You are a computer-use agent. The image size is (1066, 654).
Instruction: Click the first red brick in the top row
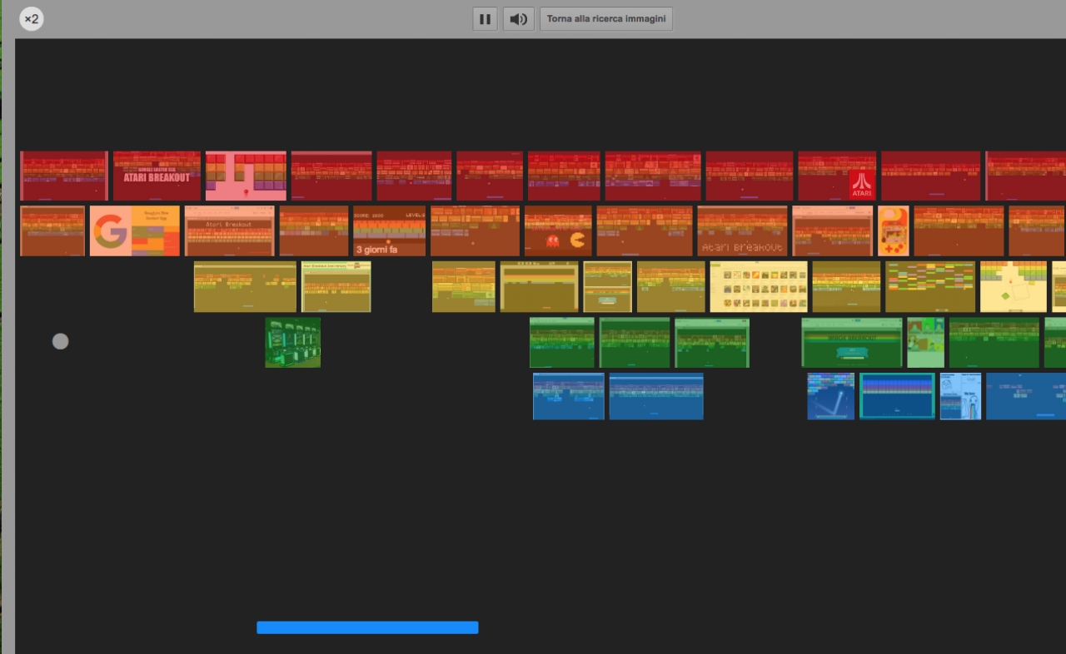coord(63,176)
